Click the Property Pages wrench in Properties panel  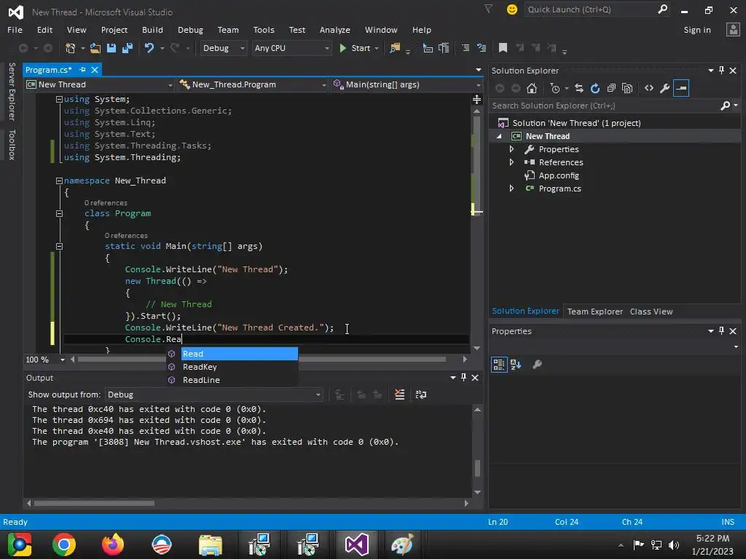click(537, 365)
